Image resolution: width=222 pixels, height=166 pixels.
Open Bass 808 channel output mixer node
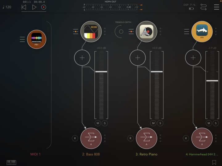91,138
